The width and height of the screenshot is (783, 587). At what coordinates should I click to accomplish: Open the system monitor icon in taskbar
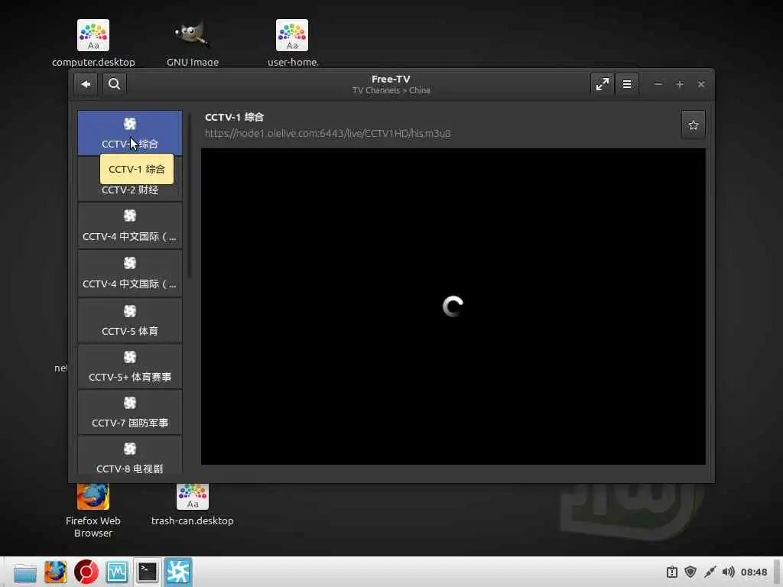coord(117,572)
